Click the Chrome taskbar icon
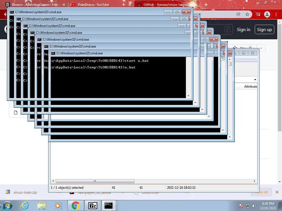Image resolution: width=282 pixels, height=211 pixels. (x=75, y=206)
